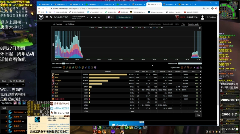The image size is (240, 134).
Task: Open the dropdown beside Strongdruid rank 1
Action: pos(25,112)
